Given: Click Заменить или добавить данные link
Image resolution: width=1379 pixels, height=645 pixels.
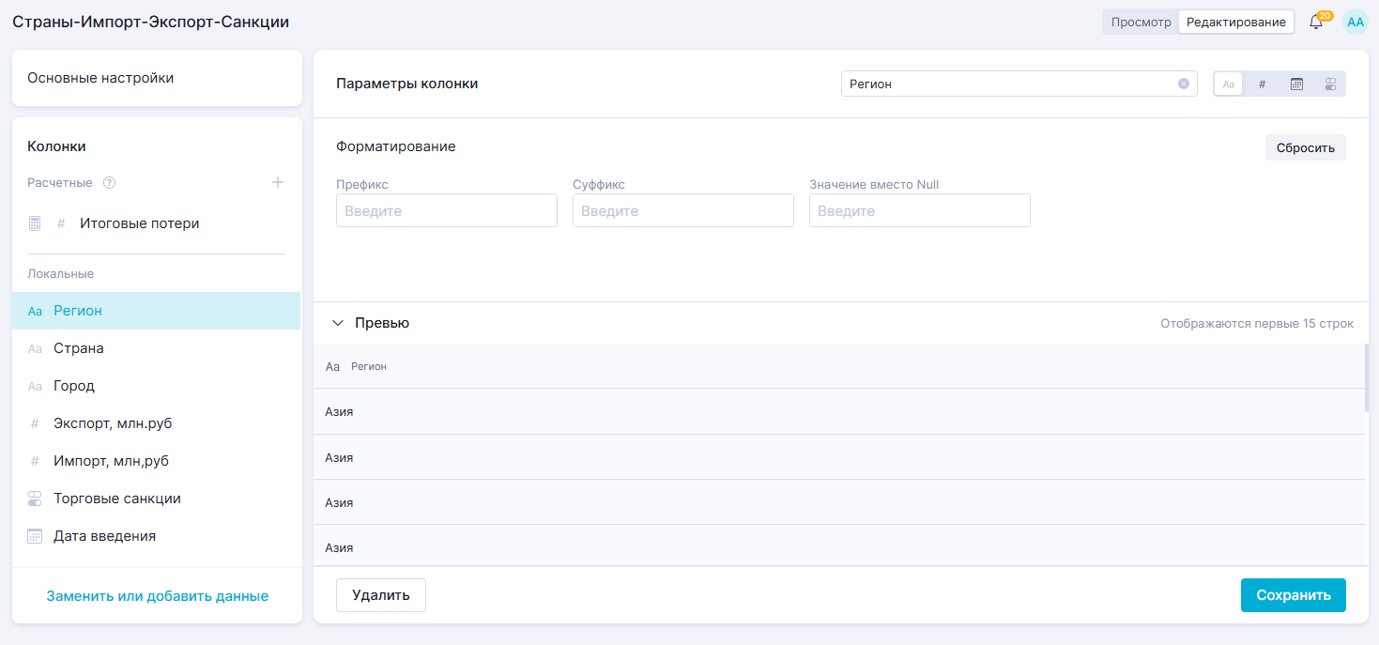Looking at the screenshot, I should [x=157, y=596].
